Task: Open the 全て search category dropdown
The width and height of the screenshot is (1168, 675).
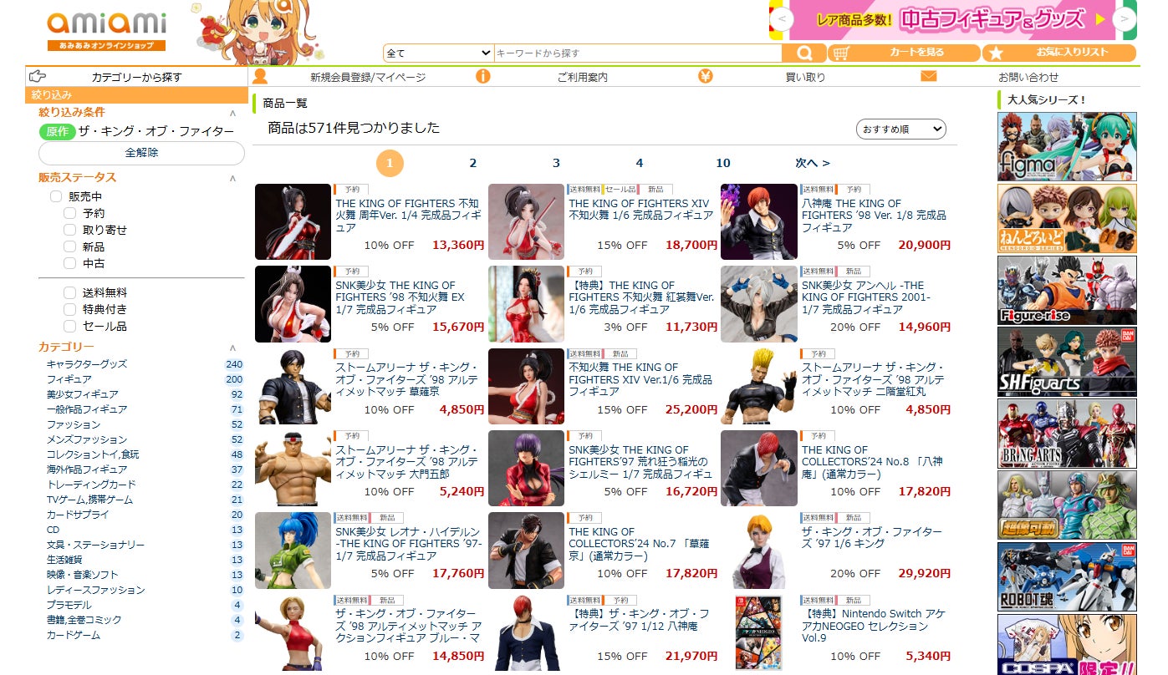Action: tap(439, 53)
